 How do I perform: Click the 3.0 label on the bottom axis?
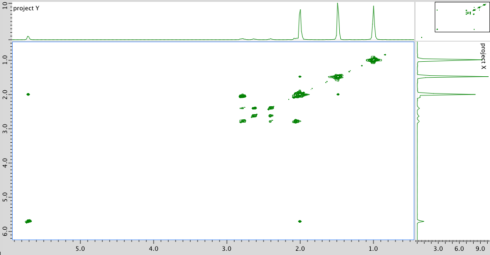pos(227,248)
